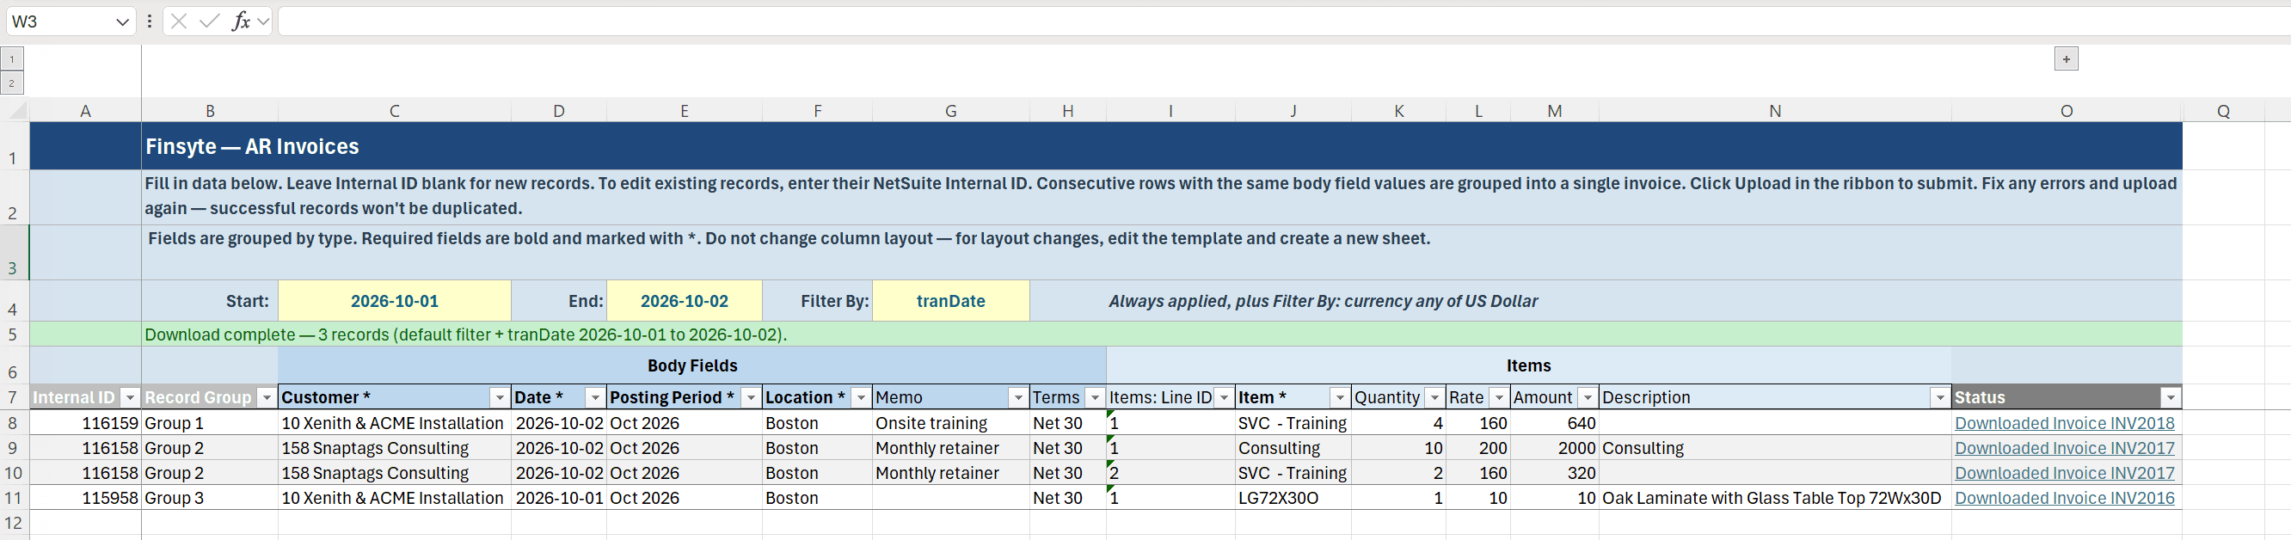Open the Posting Period filter dropdown
The image size is (2291, 540).
(x=751, y=397)
